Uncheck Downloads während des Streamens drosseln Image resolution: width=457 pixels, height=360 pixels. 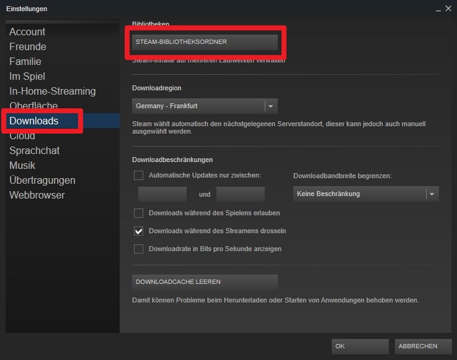click(x=138, y=231)
